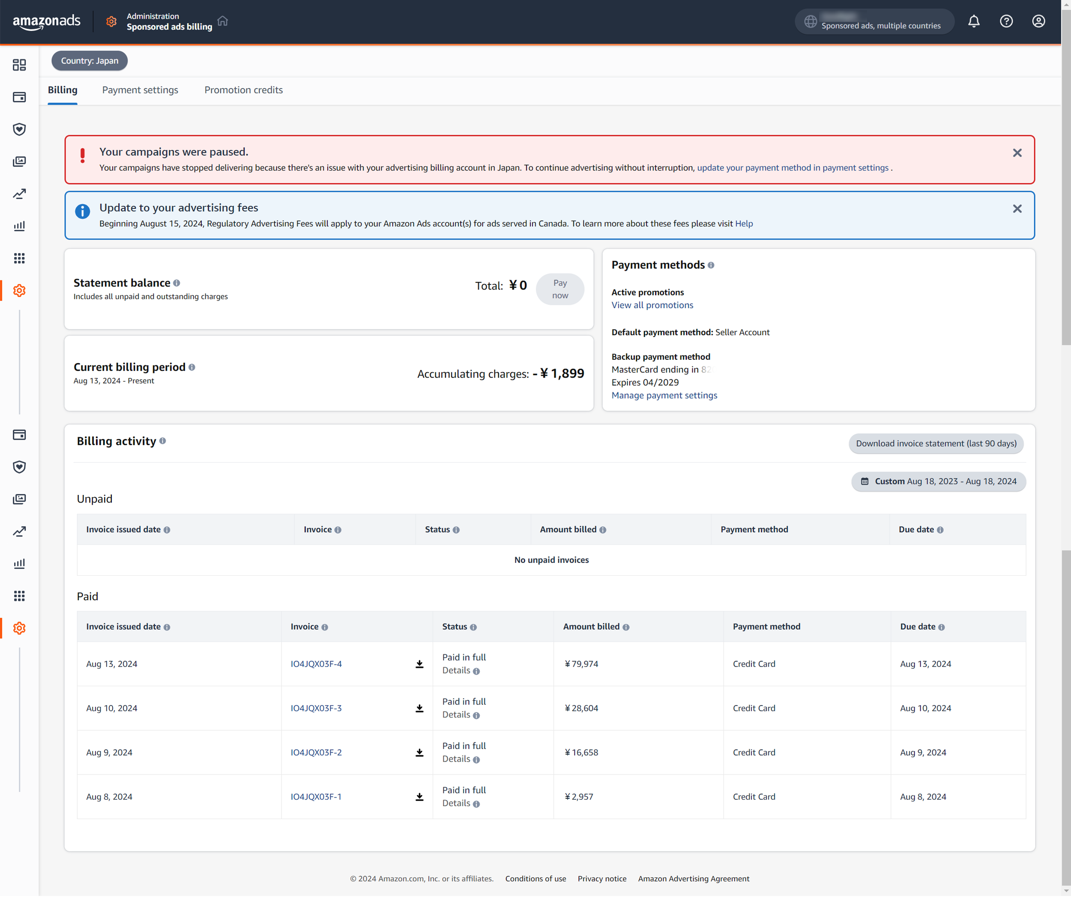Switch to the Payment settings tab

pos(140,90)
